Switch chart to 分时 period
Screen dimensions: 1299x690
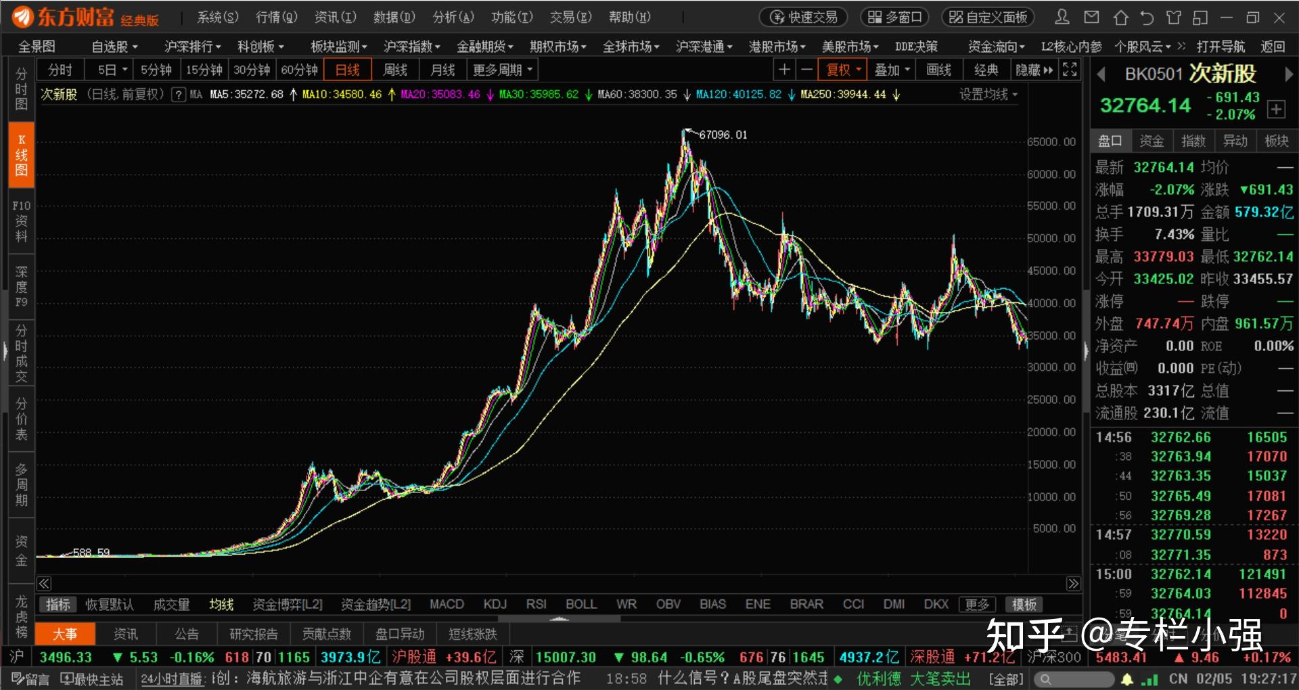click(x=60, y=70)
